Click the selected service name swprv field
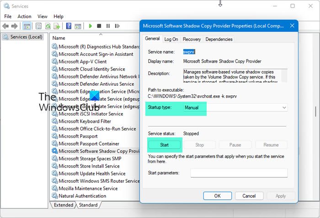This screenshot has width=320, height=218. (189, 52)
